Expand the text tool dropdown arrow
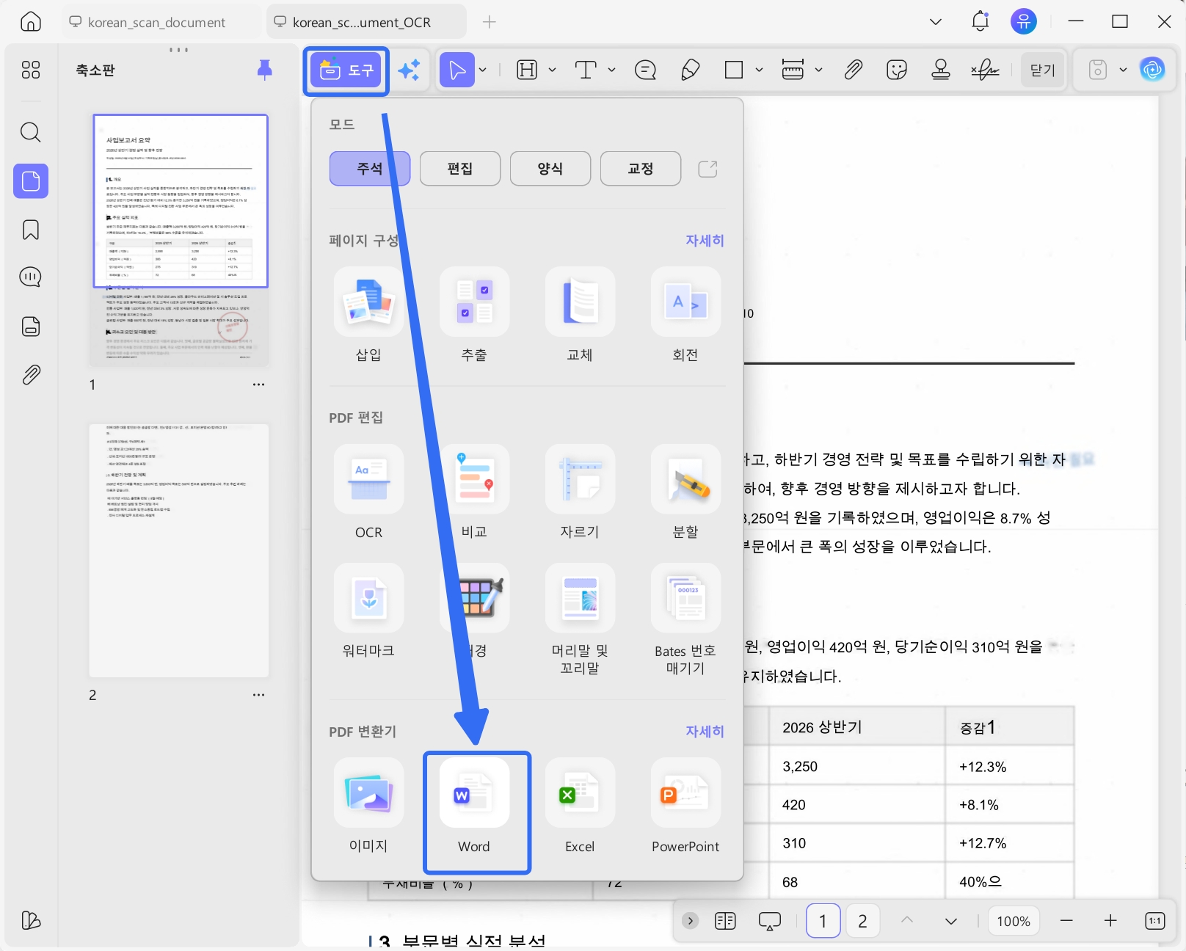Viewport: 1186px width, 951px height. (612, 70)
